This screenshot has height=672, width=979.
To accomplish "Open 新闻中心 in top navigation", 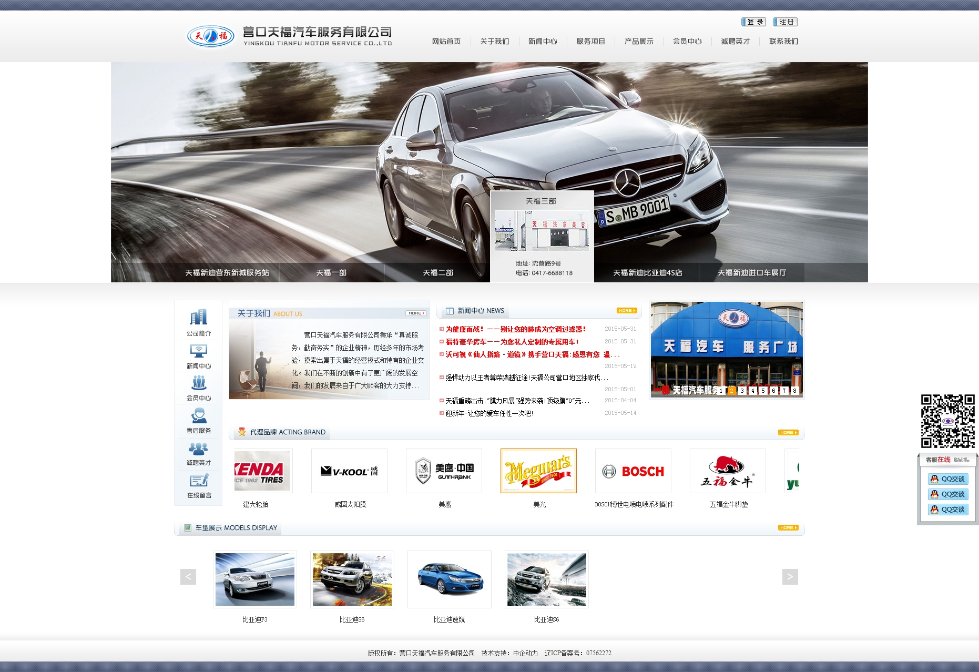I will pyautogui.click(x=543, y=42).
